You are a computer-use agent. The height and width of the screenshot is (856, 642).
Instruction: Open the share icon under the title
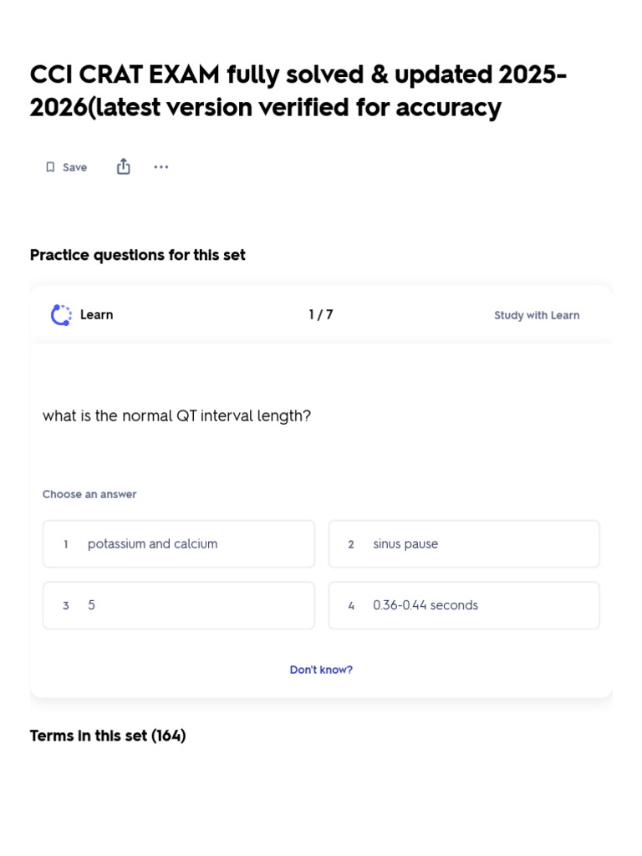[124, 166]
